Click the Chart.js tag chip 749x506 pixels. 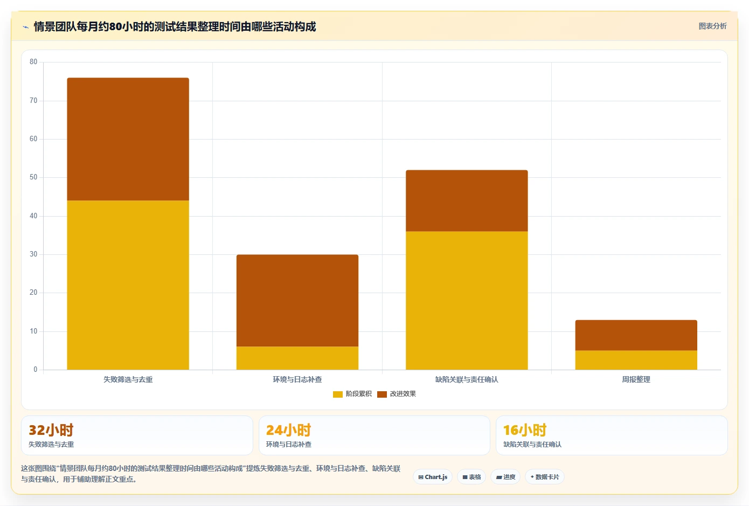433,477
